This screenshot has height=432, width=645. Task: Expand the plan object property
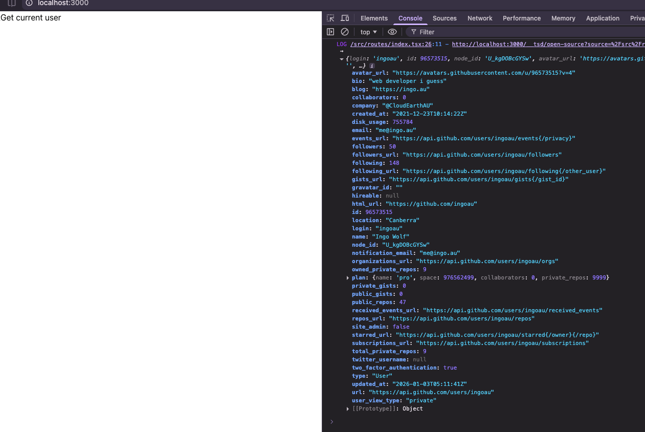tap(348, 277)
